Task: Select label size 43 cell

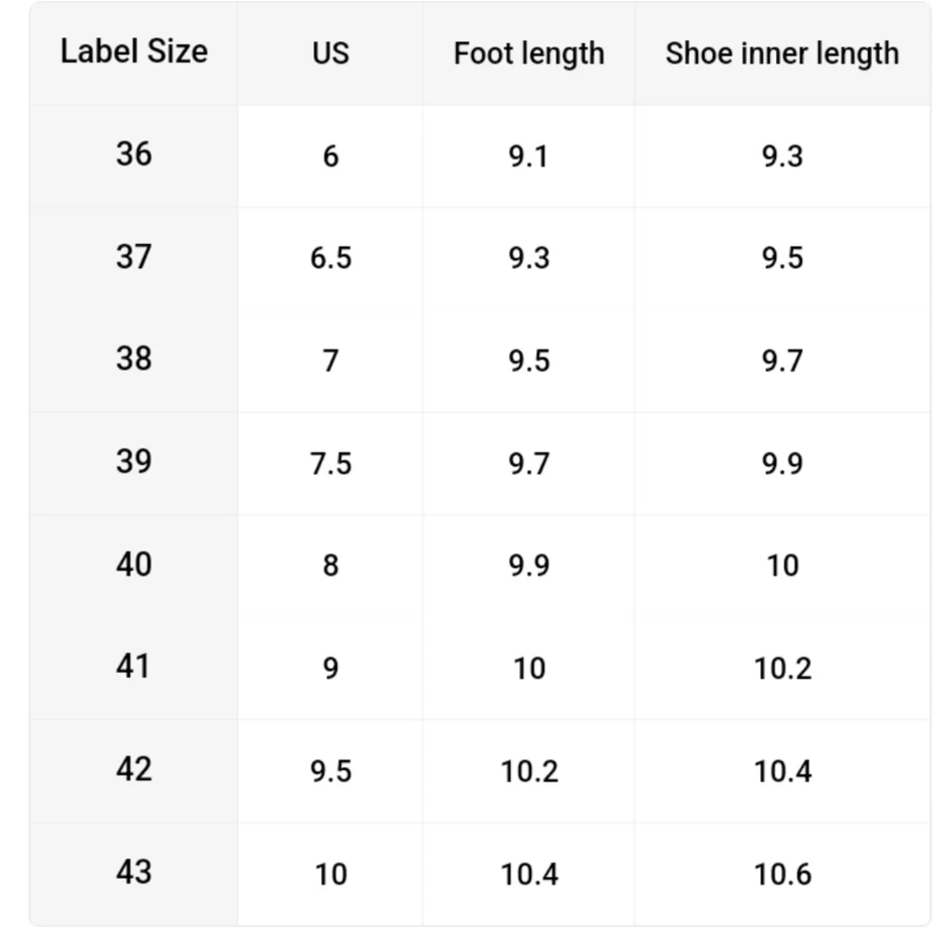Action: tap(134, 873)
